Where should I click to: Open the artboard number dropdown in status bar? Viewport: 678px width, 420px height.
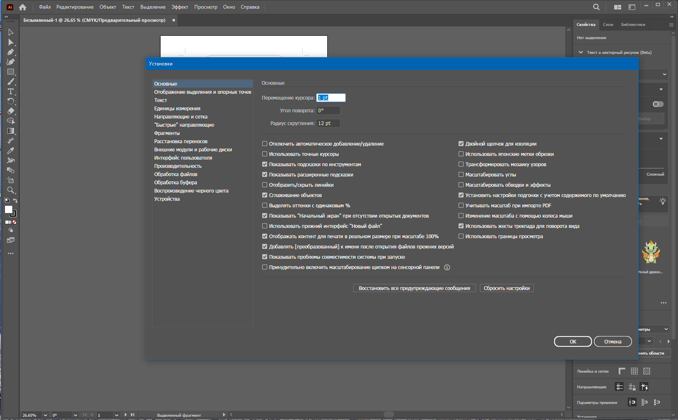tap(116, 415)
